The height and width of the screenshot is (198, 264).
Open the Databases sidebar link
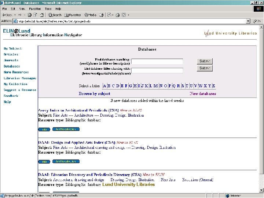click(12, 66)
